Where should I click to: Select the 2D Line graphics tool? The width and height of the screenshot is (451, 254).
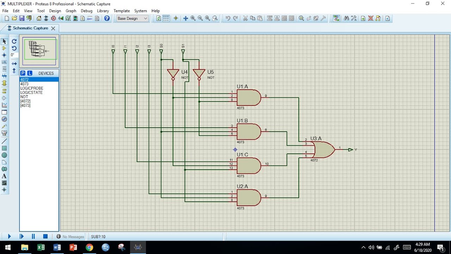pyautogui.click(x=4, y=141)
